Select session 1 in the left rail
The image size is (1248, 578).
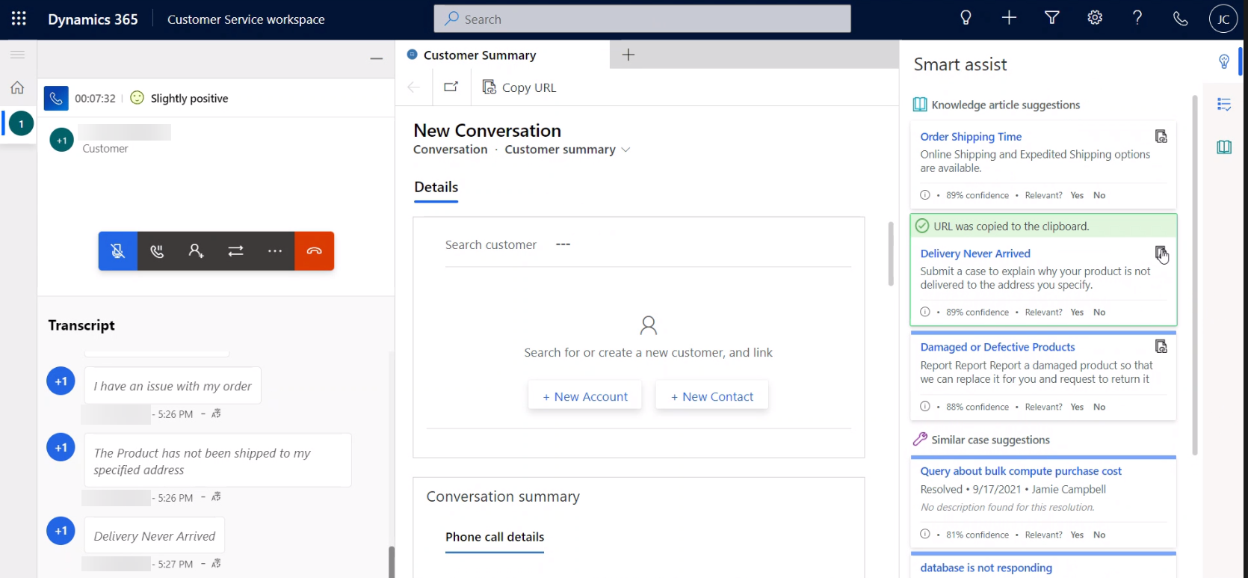pyautogui.click(x=21, y=123)
